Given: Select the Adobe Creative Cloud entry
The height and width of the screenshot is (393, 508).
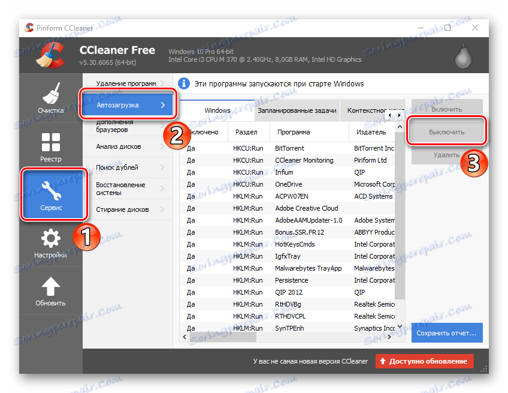Looking at the screenshot, I should coord(288,208).
